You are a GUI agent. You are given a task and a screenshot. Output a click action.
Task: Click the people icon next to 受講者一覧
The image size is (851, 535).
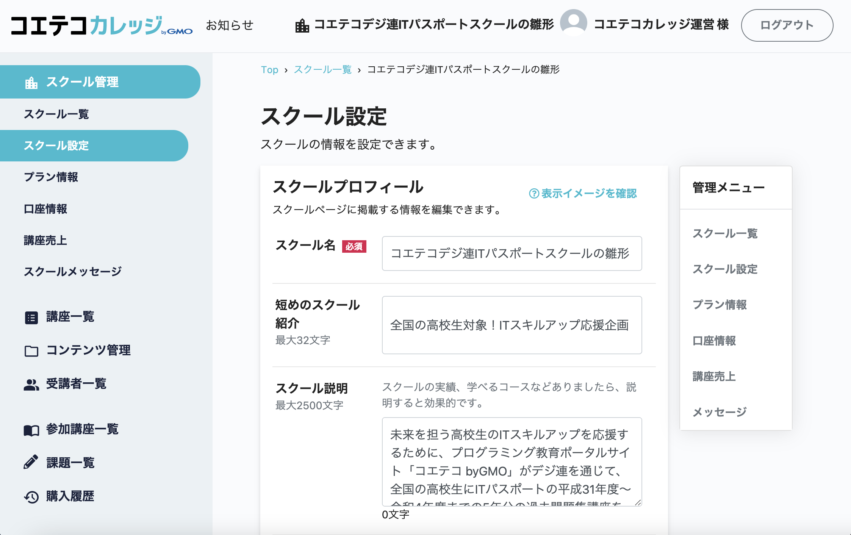[31, 385]
